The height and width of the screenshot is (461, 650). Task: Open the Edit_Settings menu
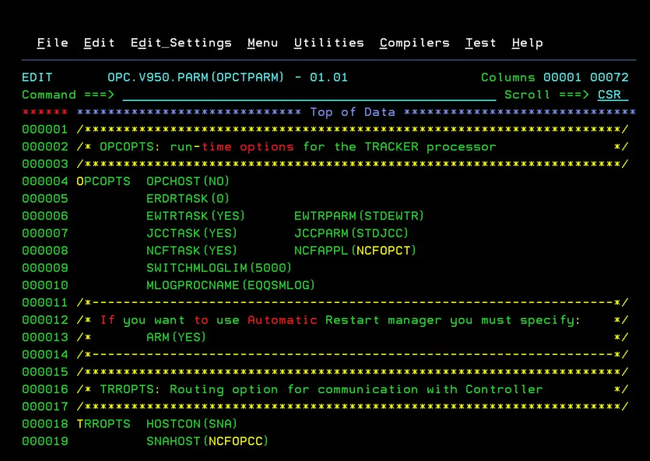point(181,43)
